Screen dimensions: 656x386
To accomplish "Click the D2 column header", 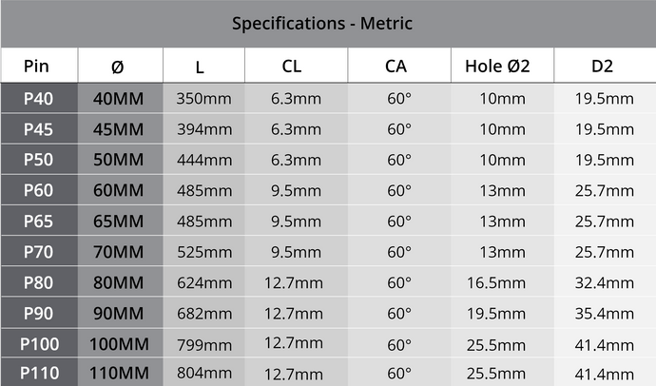I will coord(602,67).
